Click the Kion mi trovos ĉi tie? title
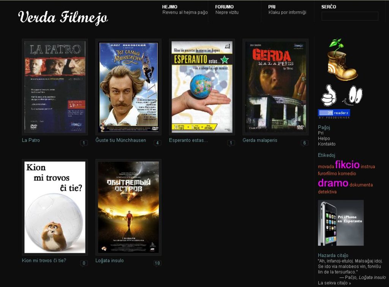The height and width of the screenshot is (287, 389). 44,260
